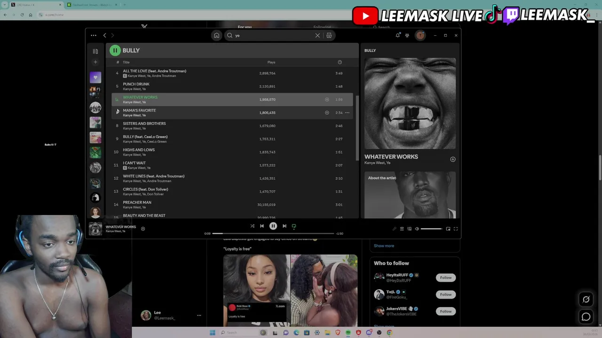The height and width of the screenshot is (338, 602).
Task: Enter Spotify full screen view
Action: tap(456, 229)
